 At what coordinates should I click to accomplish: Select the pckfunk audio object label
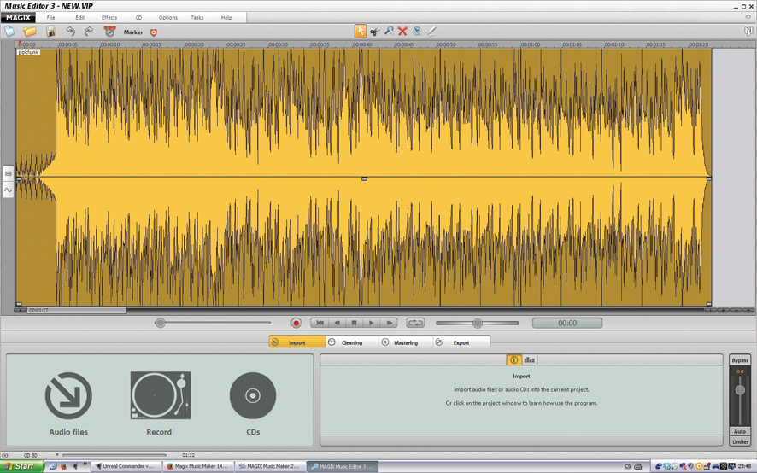click(28, 51)
